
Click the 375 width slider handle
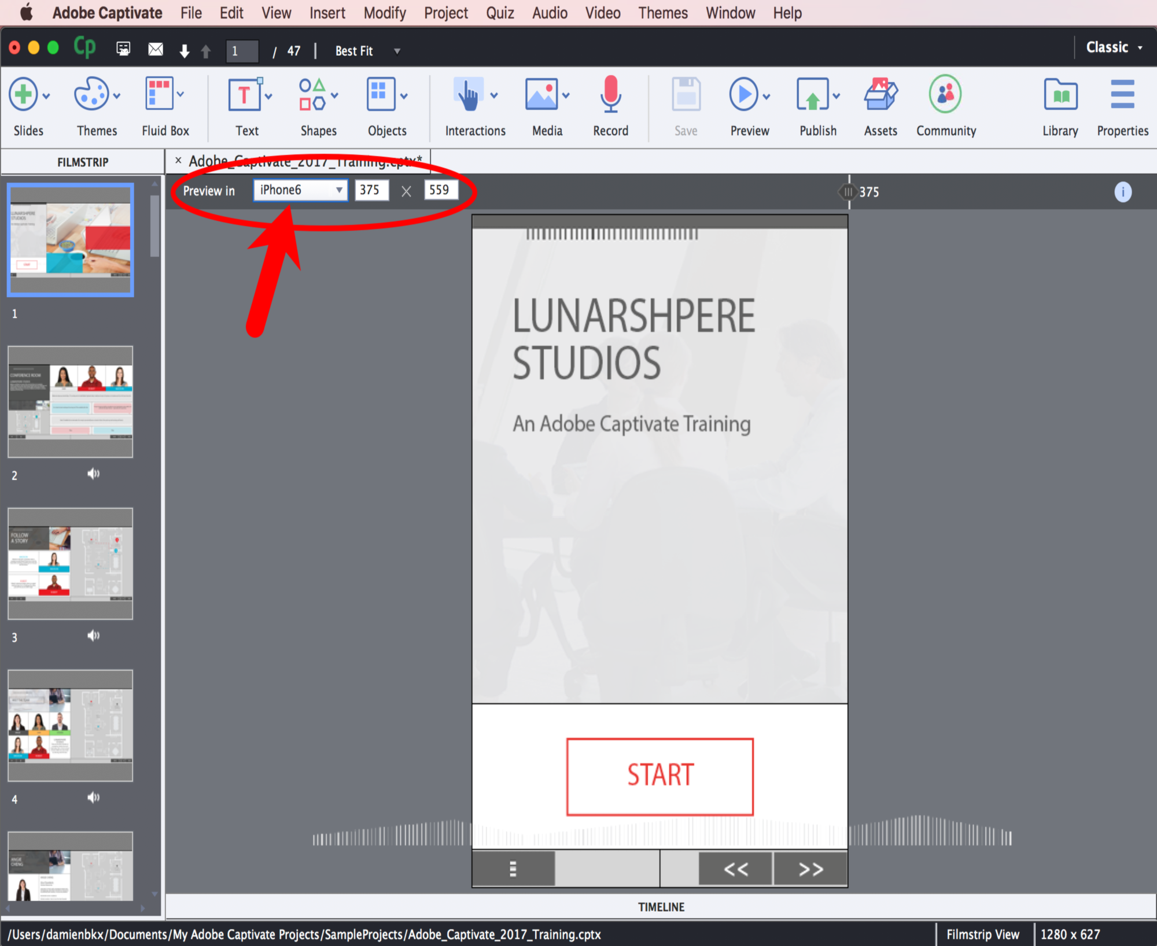[x=848, y=191]
